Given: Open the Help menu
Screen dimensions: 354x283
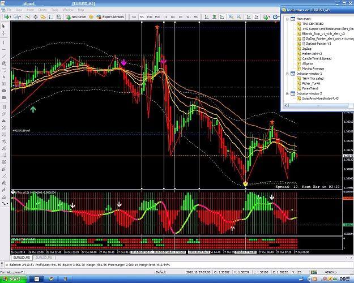Looking at the screenshot, I should pos(81,10).
